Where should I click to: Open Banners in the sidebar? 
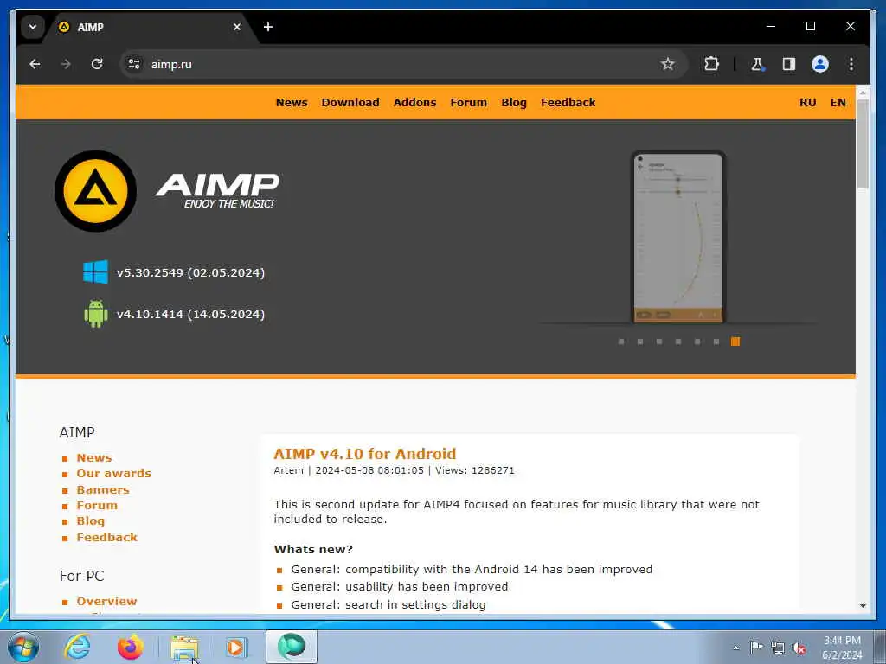pos(103,489)
